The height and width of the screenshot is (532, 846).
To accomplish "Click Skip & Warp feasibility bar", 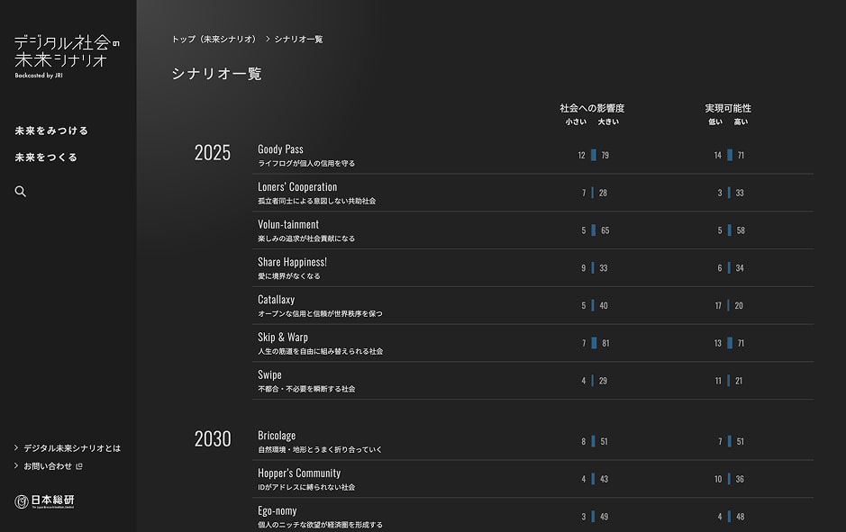I will pos(729,343).
